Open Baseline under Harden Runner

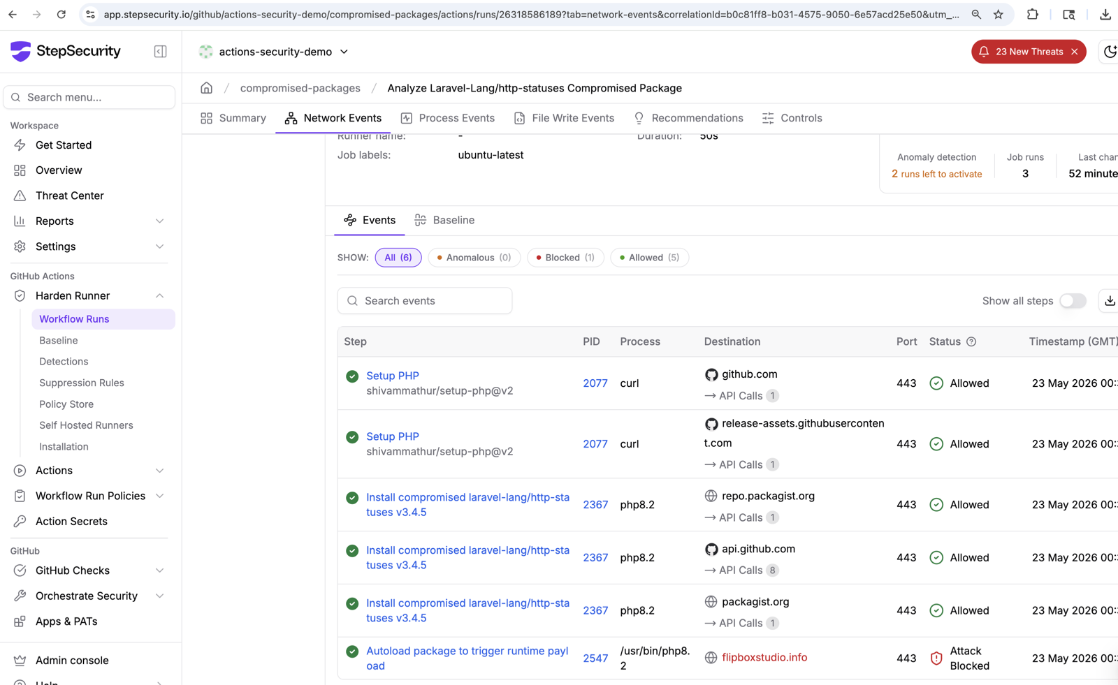pyautogui.click(x=59, y=341)
